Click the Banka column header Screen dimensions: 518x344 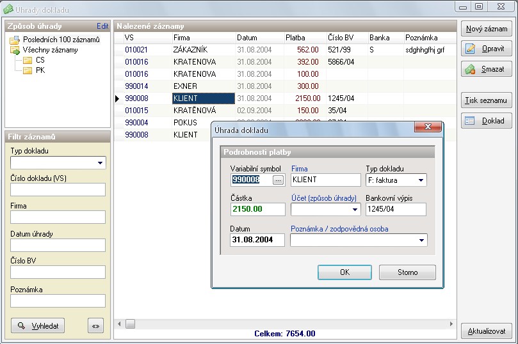pyautogui.click(x=386, y=38)
